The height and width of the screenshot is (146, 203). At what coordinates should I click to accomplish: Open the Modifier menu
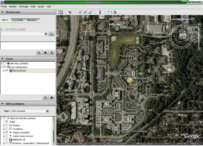pyautogui.click(x=13, y=6)
